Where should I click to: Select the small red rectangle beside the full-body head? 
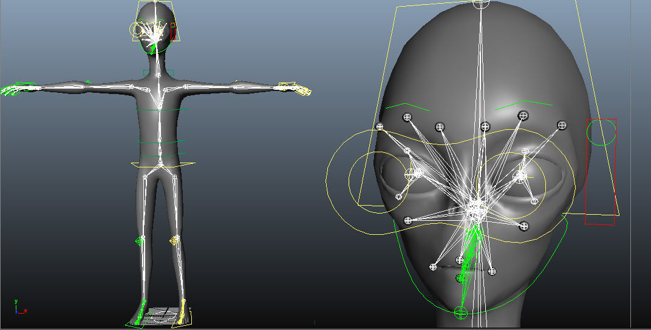(x=173, y=32)
